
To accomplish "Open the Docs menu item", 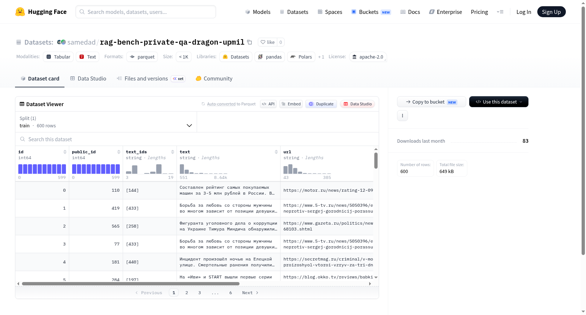I will pyautogui.click(x=410, y=12).
